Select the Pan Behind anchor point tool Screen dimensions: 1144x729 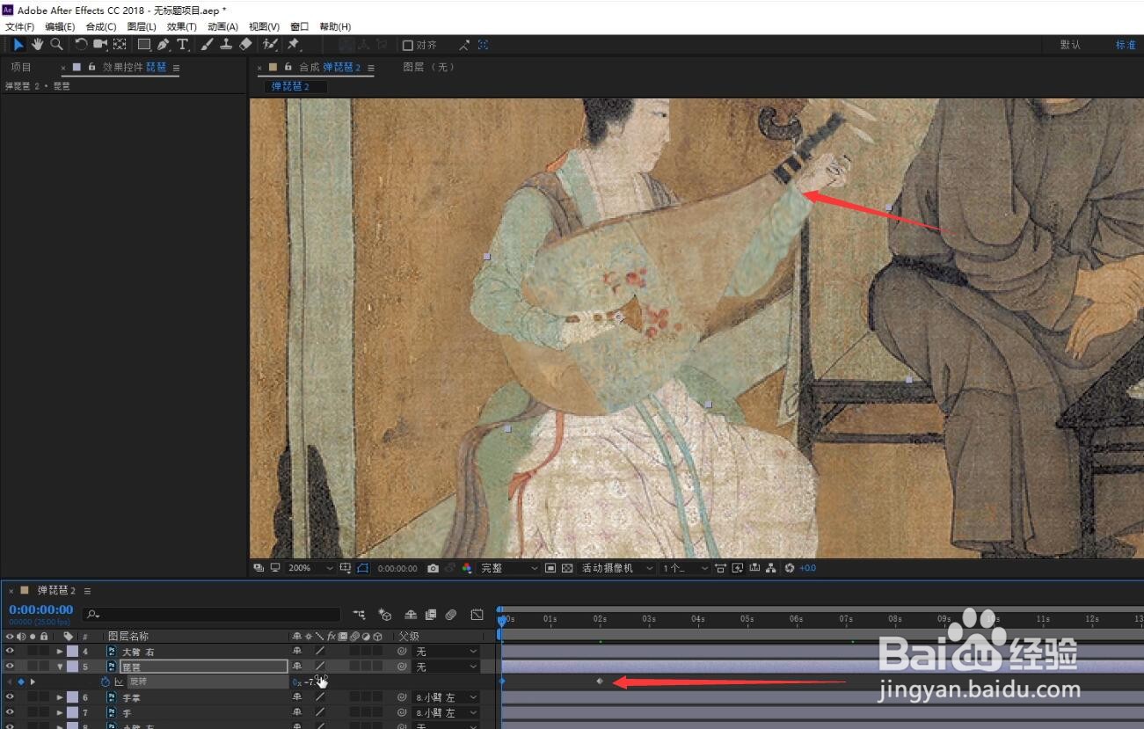tap(120, 44)
